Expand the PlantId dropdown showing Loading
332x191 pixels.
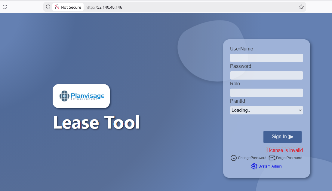[266, 110]
